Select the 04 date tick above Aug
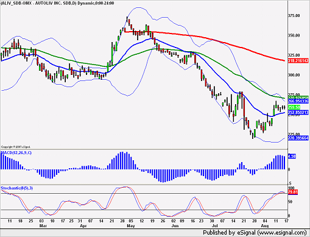 [265, 221]
